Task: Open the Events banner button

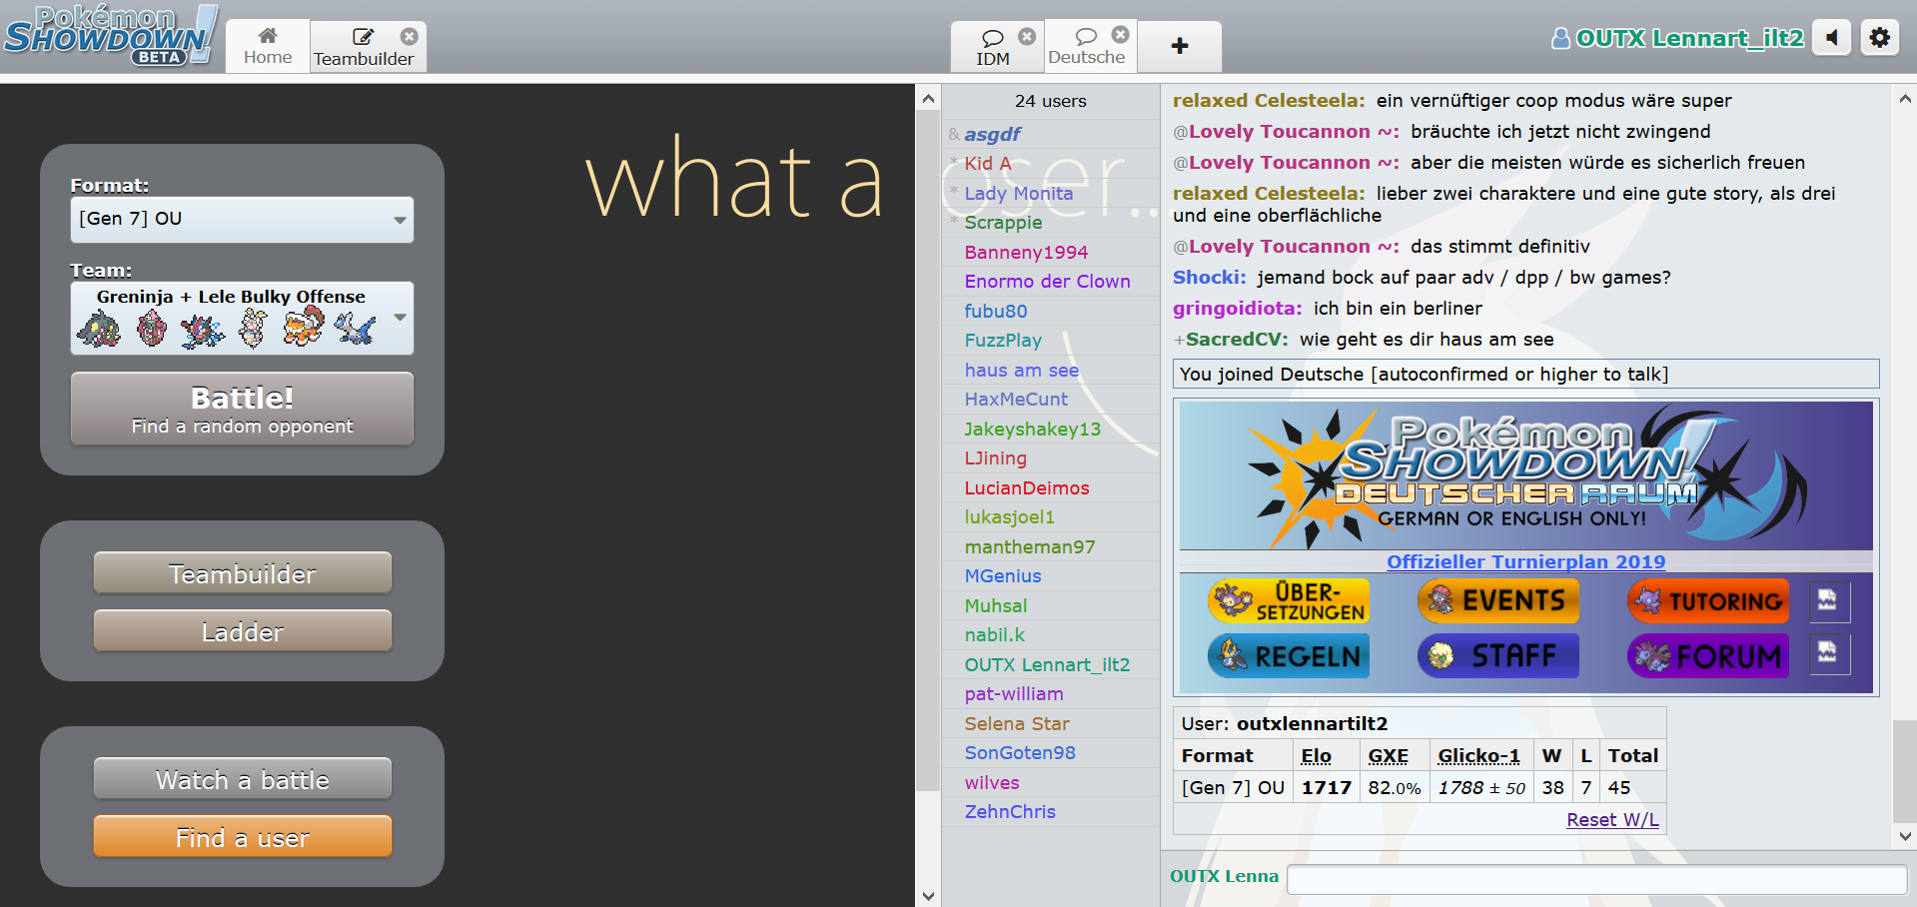Action: click(x=1498, y=601)
